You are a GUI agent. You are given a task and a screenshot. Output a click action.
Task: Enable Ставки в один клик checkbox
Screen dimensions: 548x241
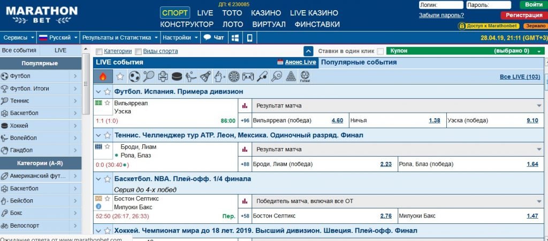click(x=380, y=51)
